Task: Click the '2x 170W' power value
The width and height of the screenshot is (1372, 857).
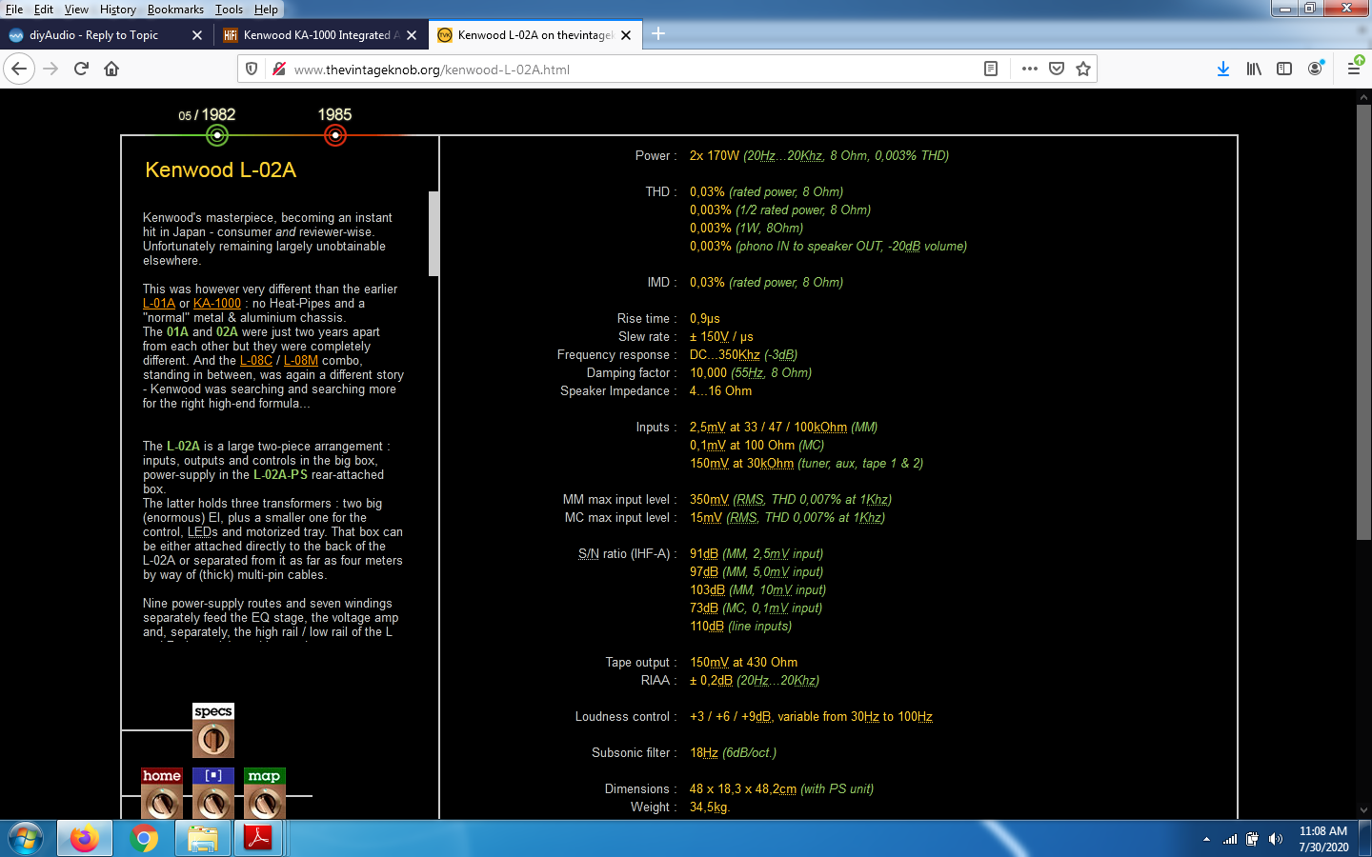Action: click(715, 156)
